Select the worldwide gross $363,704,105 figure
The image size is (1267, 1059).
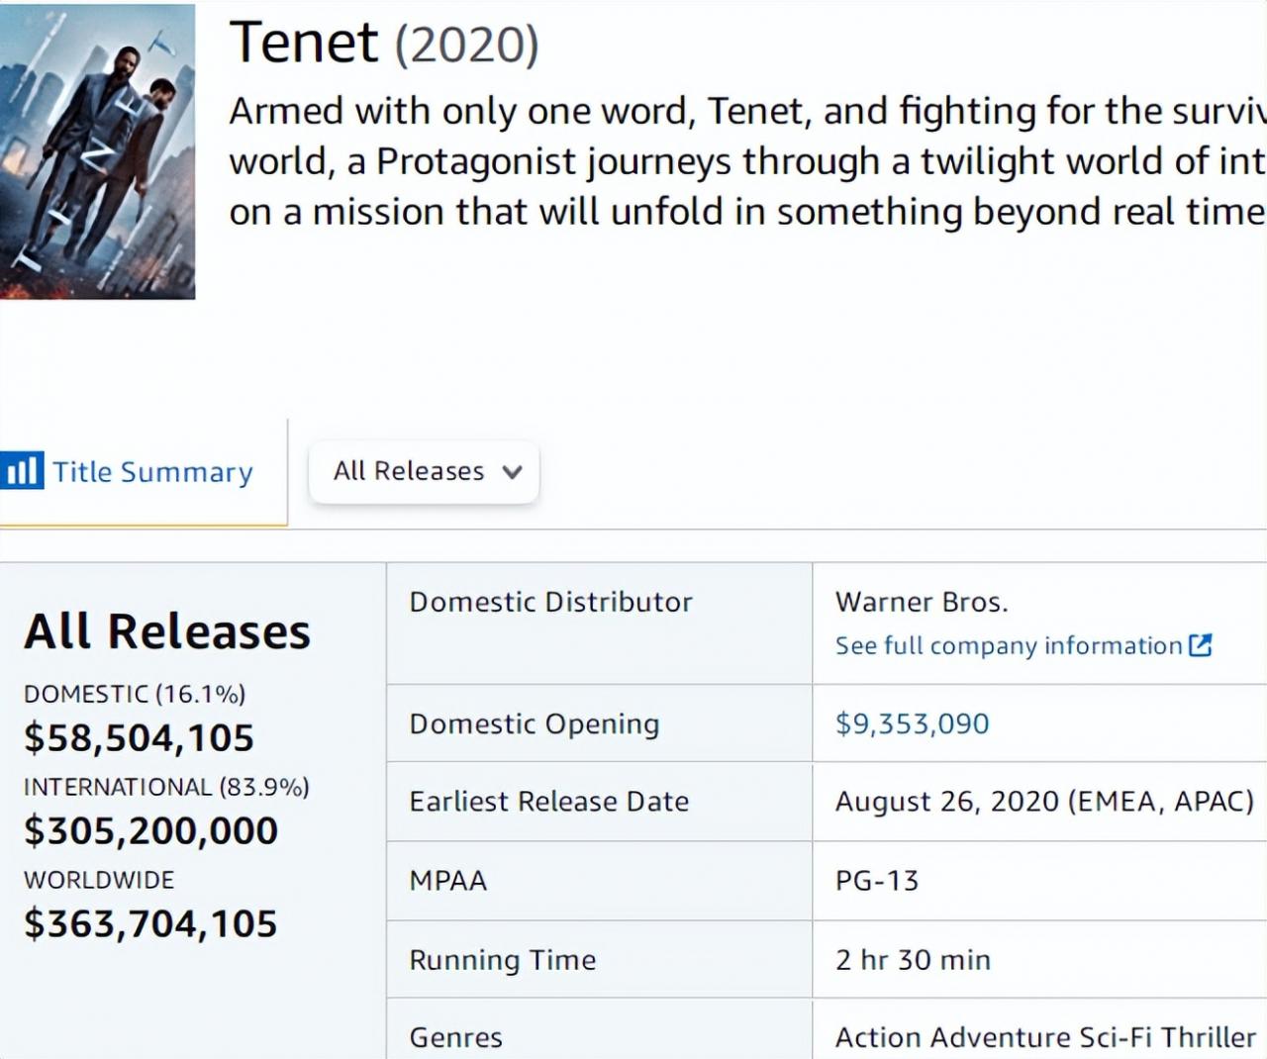(x=150, y=923)
